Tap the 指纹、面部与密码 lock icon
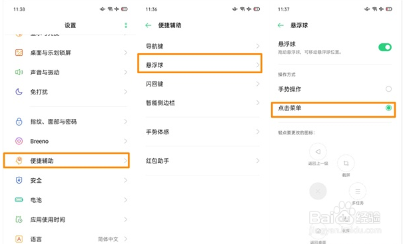Screen dimensions: 403x244 (x=19, y=122)
